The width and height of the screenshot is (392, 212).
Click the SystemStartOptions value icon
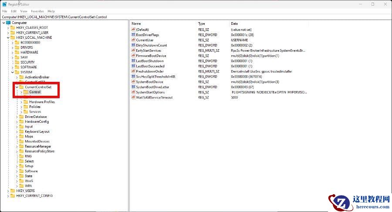(133, 92)
